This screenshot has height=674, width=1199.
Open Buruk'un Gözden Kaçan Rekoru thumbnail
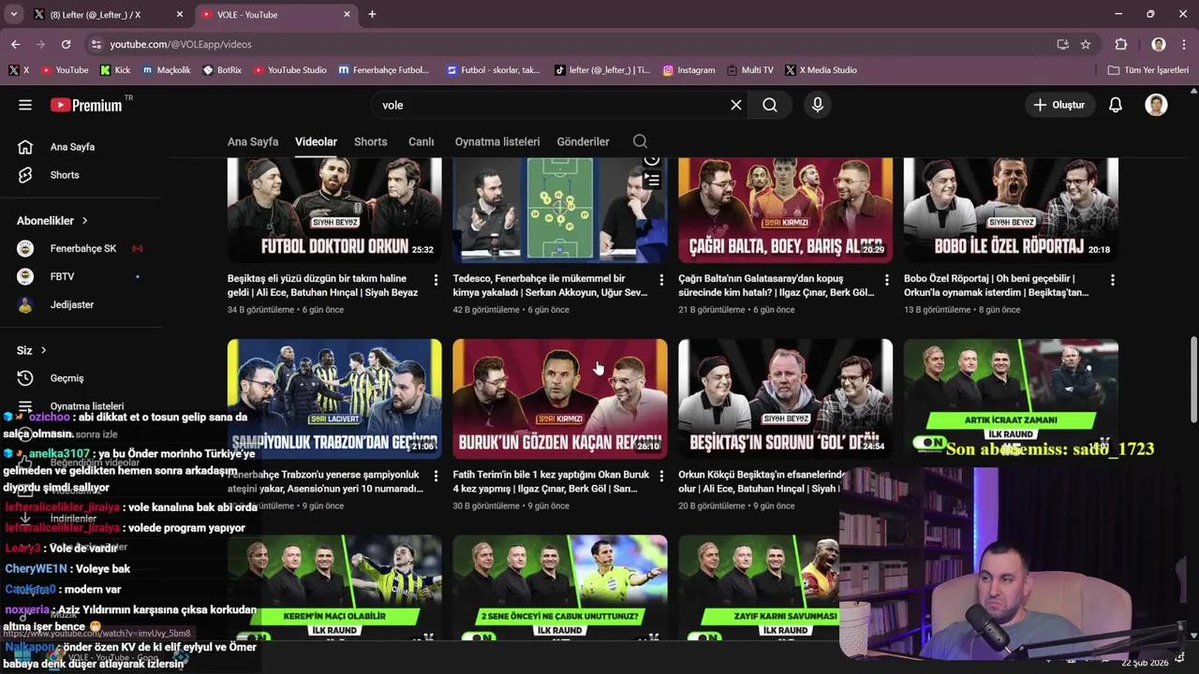tap(560, 399)
